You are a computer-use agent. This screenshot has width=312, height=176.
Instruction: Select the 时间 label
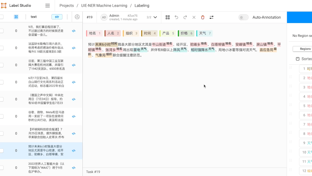pos(149,33)
